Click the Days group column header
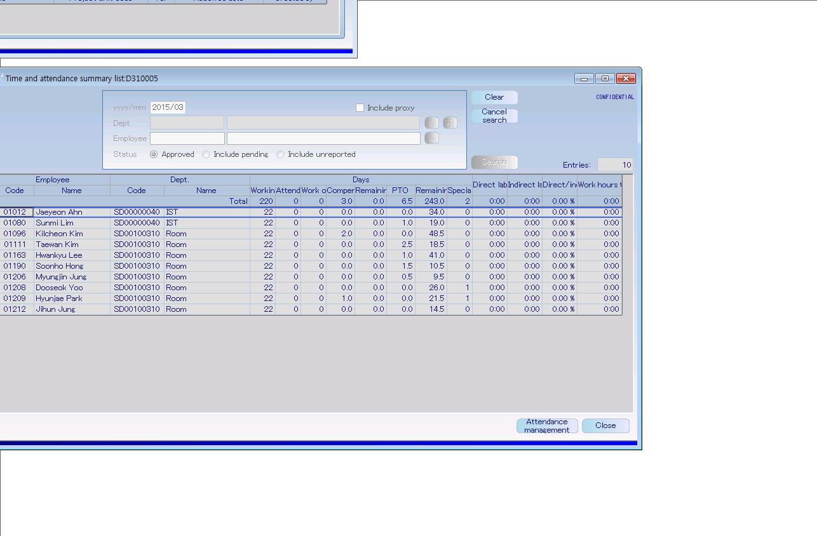Viewport: 817px width, 536px height. click(x=361, y=180)
